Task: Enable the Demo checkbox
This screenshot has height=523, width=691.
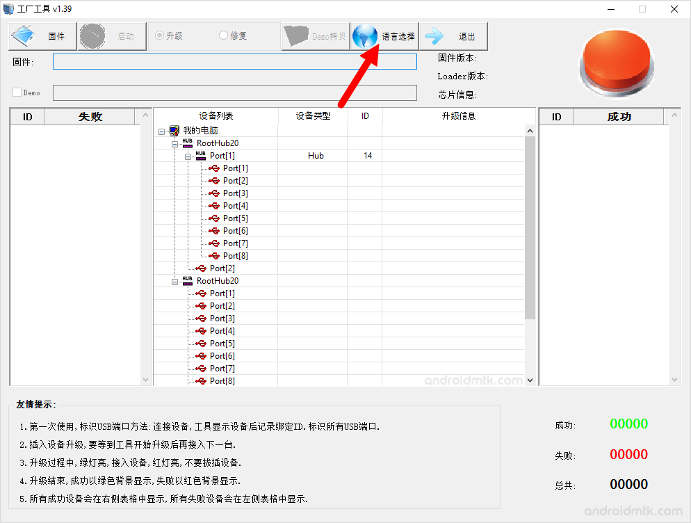Action: 15,92
